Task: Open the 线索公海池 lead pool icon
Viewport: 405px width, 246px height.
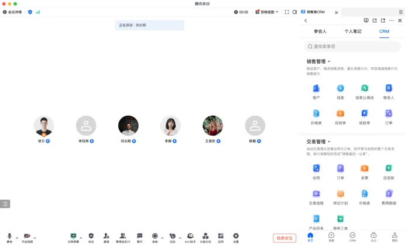Action: [x=364, y=89]
